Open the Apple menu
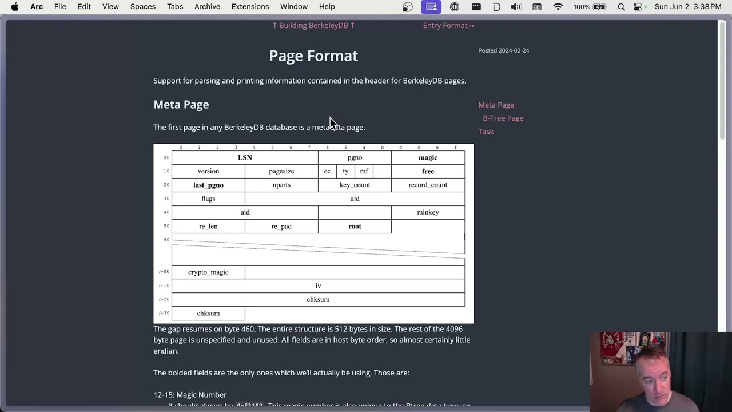The height and width of the screenshot is (412, 732). [15, 7]
